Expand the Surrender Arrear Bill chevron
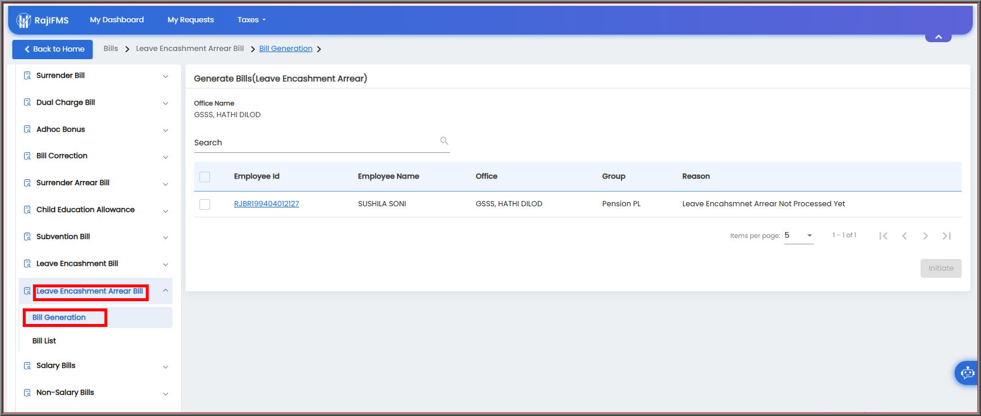Image resolution: width=981 pixels, height=416 pixels. (x=165, y=184)
